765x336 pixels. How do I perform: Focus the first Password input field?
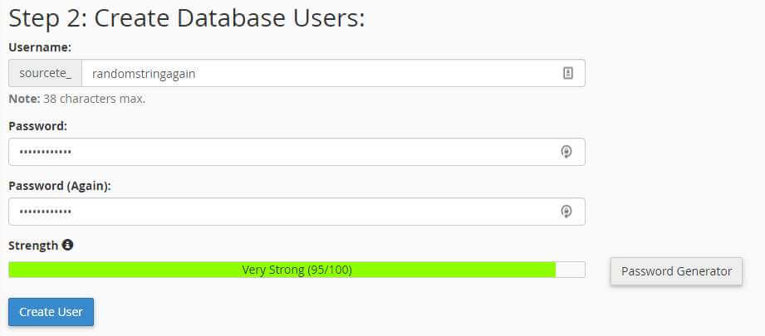pyautogui.click(x=297, y=152)
